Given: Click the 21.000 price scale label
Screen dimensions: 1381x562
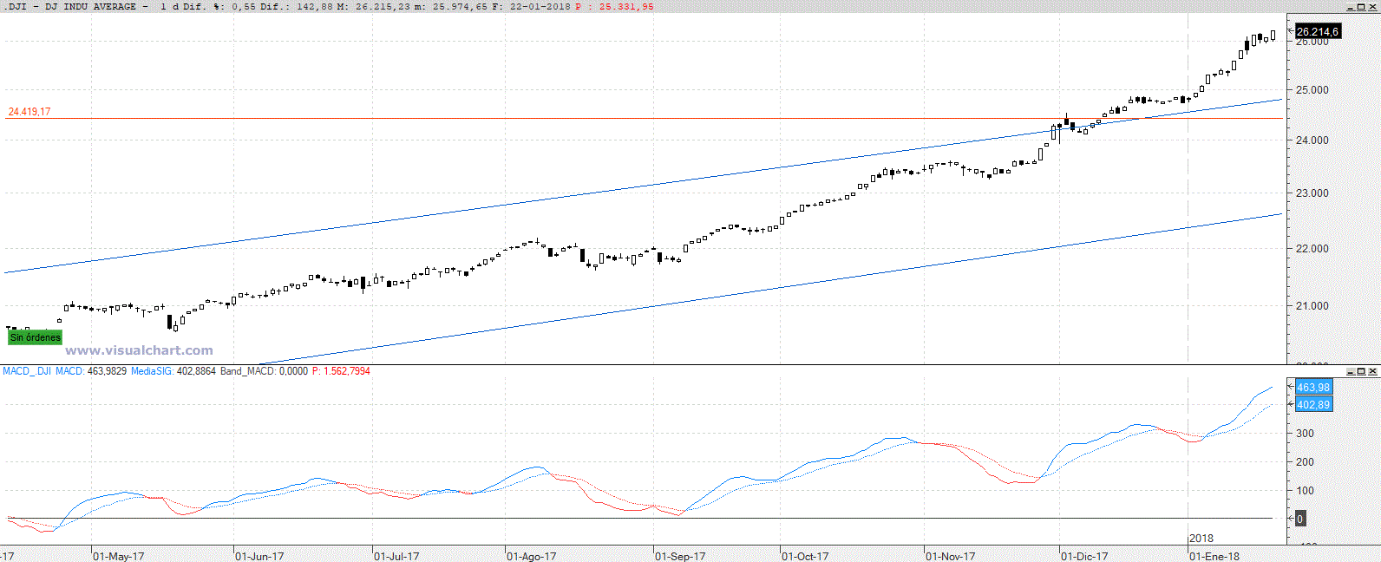Looking at the screenshot, I should point(1312,306).
